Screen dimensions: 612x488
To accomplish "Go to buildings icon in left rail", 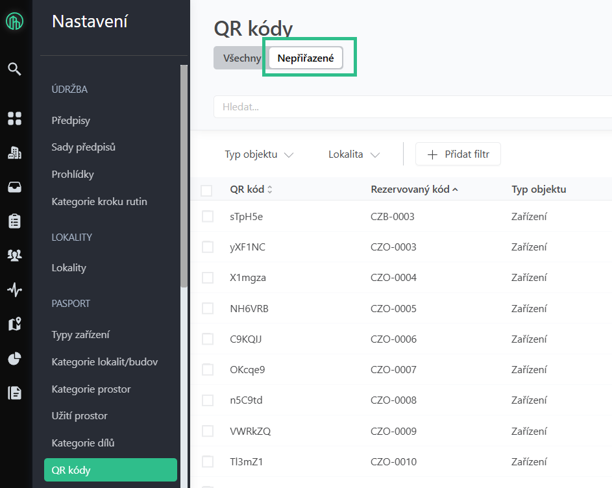I will (x=14, y=153).
